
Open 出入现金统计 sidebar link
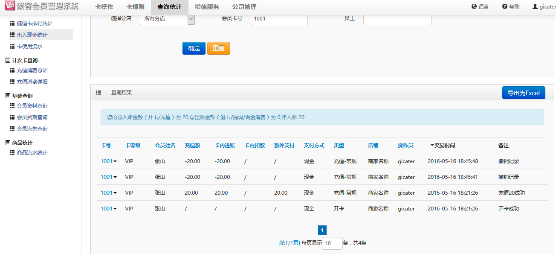32,35
